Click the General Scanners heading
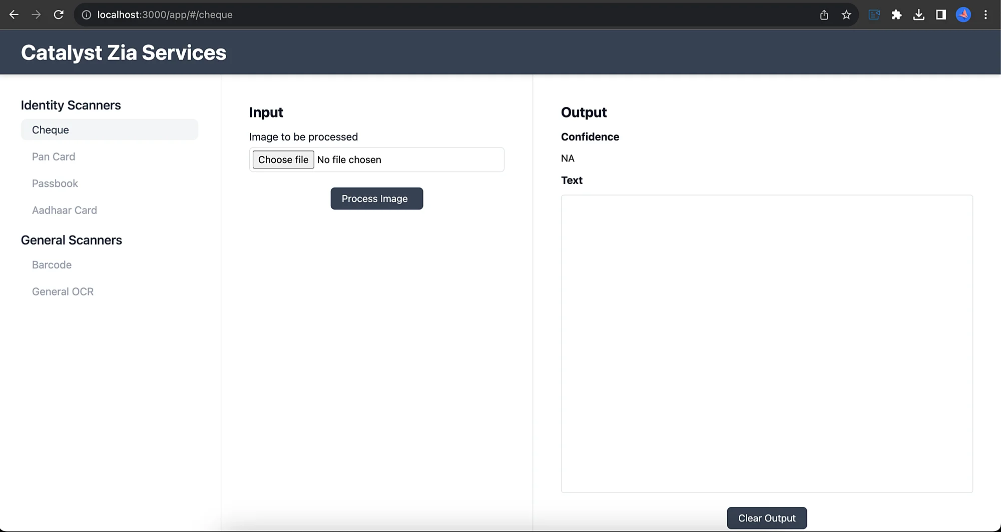Screen dimensions: 1001x532 pos(72,240)
